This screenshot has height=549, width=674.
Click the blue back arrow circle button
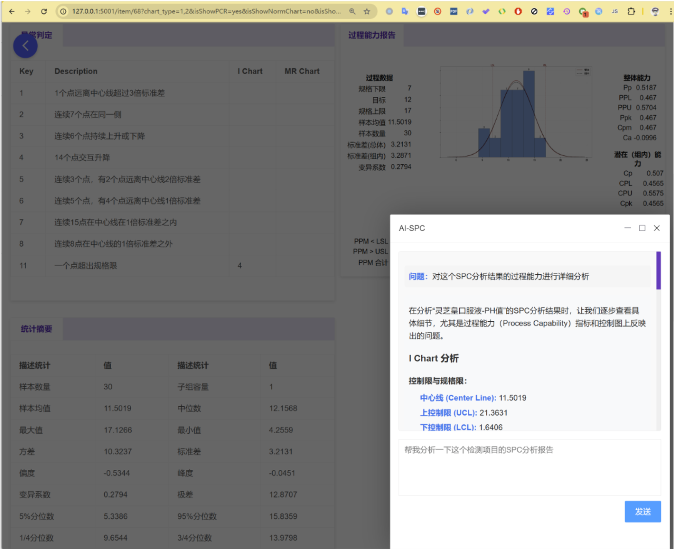point(25,46)
